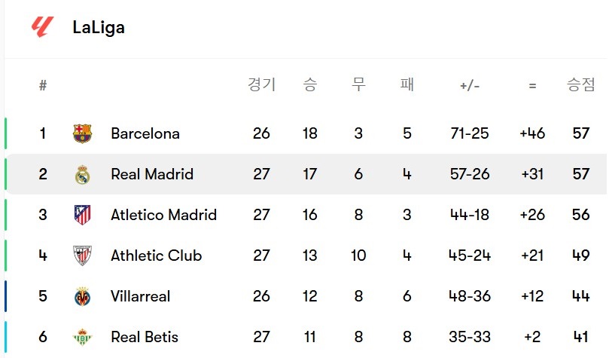This screenshot has height=358, width=609.
Task: Select the Villarreal team name
Action: pos(140,297)
